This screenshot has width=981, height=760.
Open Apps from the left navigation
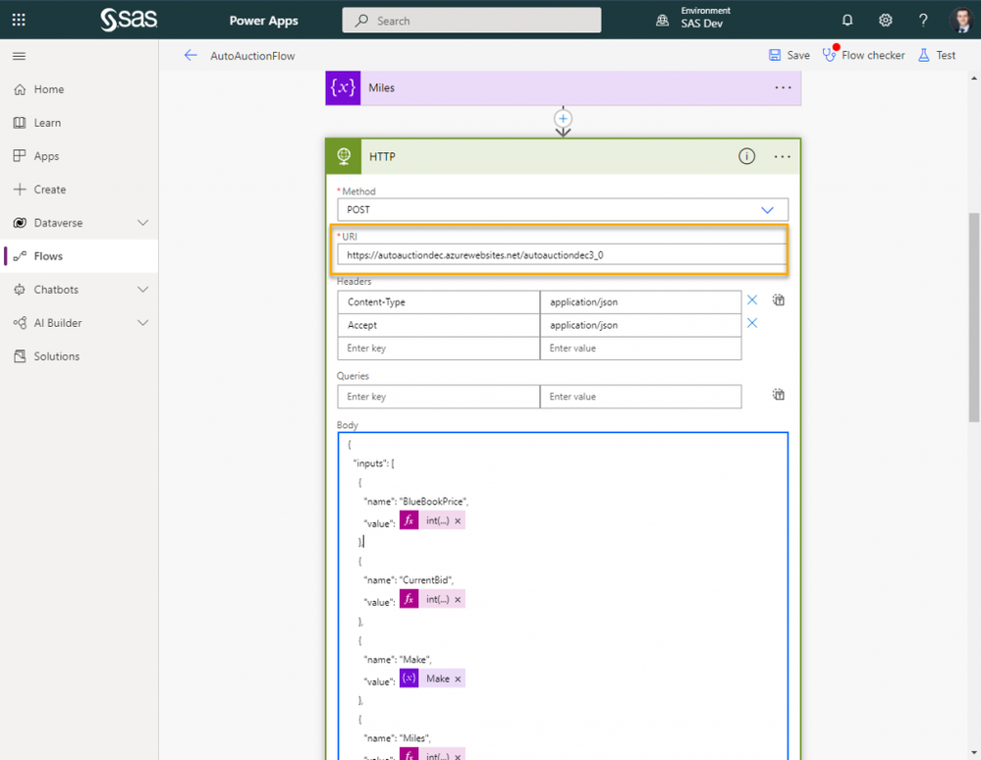[x=46, y=156]
